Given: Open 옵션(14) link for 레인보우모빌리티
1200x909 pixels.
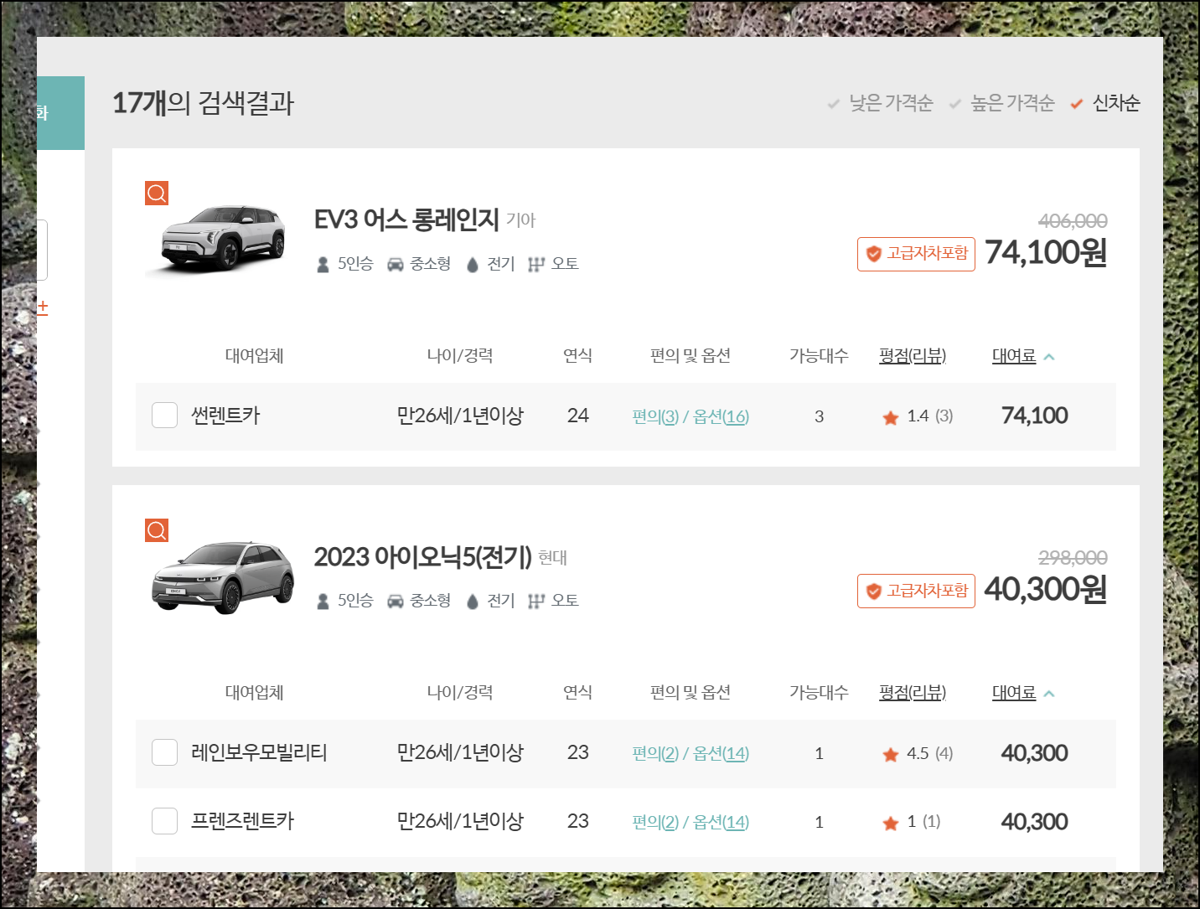Looking at the screenshot, I should [721, 753].
